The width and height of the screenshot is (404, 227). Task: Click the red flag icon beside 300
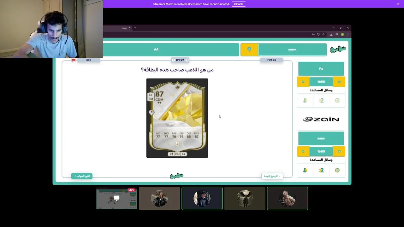74,60
